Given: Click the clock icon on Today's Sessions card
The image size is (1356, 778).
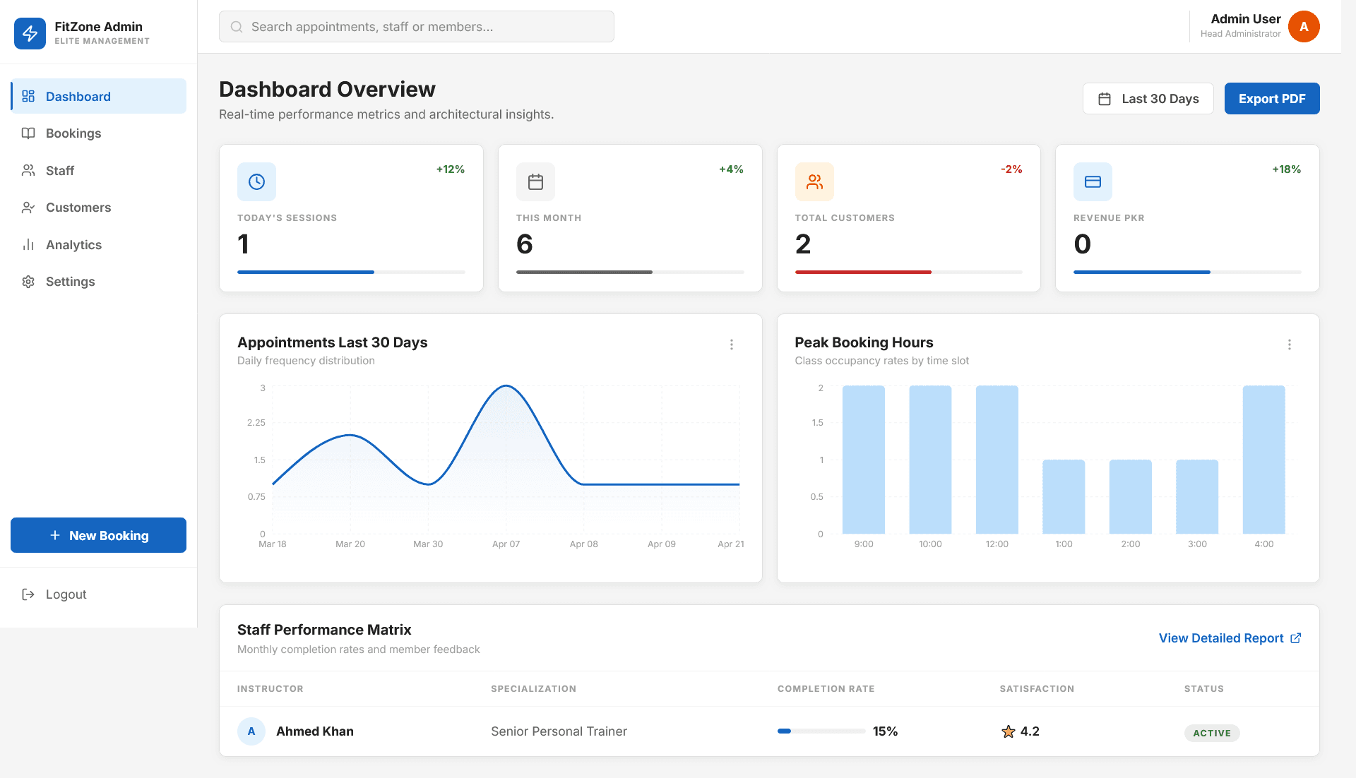Looking at the screenshot, I should [x=256, y=181].
